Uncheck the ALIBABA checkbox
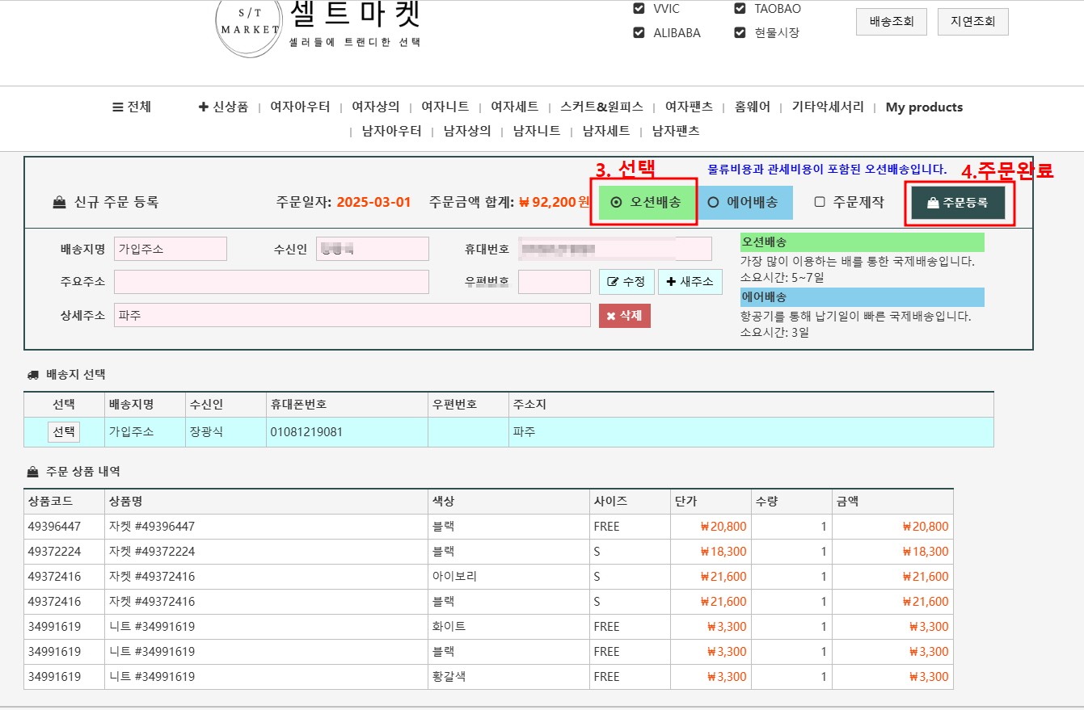 [x=639, y=33]
